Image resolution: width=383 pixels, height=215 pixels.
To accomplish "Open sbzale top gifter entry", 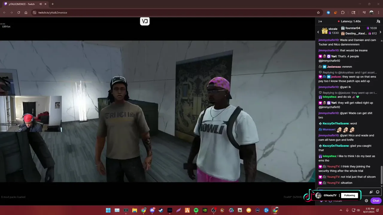I will tap(330, 31).
